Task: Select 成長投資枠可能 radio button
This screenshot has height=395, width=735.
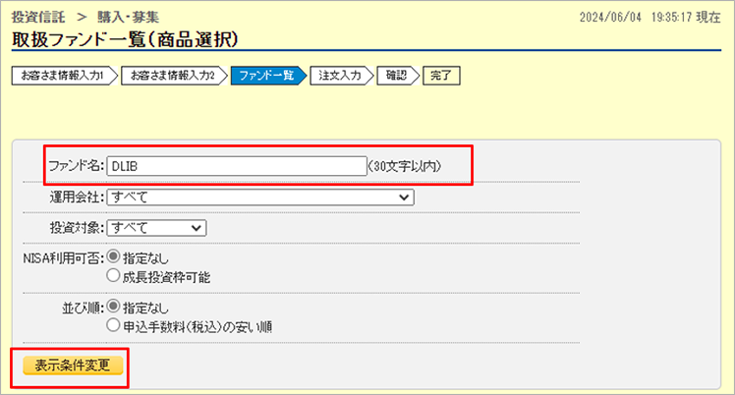Action: [x=113, y=275]
